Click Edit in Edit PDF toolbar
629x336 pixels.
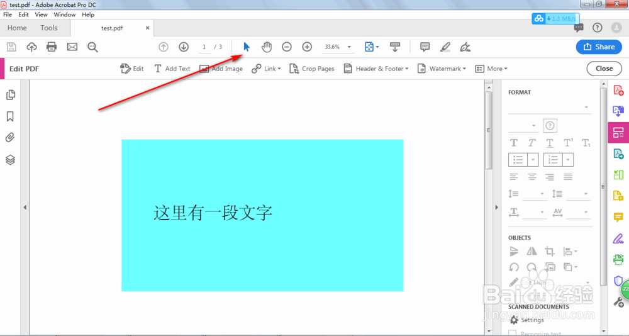click(x=132, y=69)
